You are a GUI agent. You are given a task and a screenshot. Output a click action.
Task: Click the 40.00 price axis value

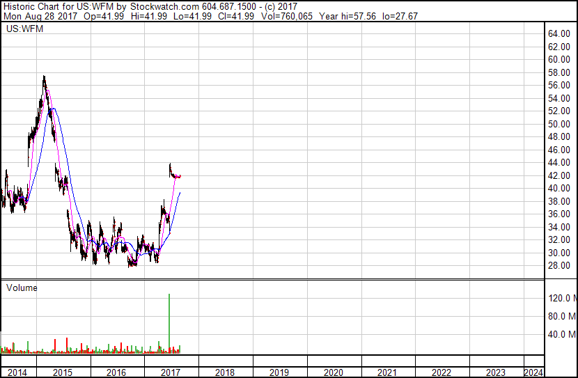pos(559,188)
